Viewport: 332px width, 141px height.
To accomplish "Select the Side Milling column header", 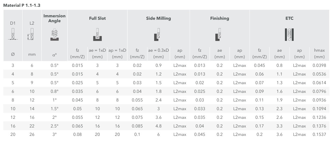I will [159, 18].
